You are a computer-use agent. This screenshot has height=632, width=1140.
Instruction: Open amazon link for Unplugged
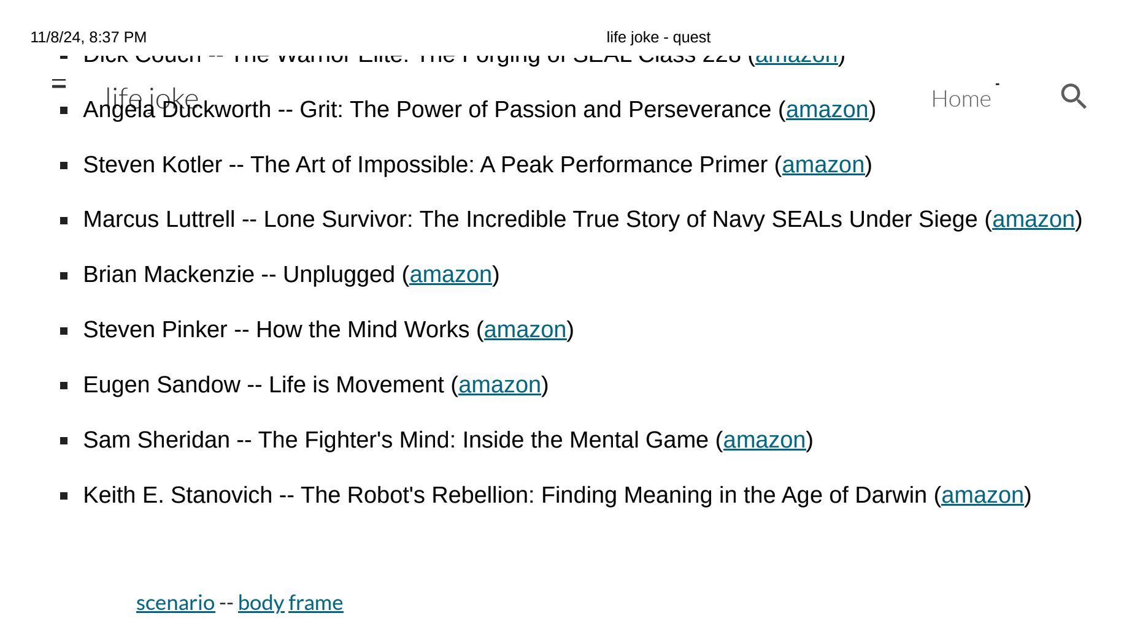coord(451,275)
